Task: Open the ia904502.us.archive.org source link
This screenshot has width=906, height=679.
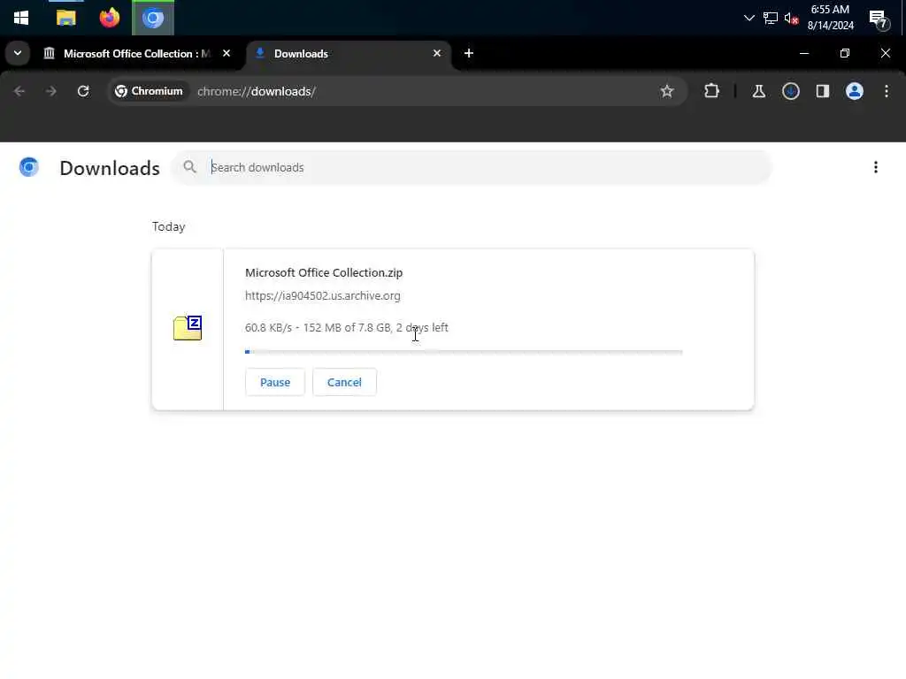Action: [x=322, y=295]
